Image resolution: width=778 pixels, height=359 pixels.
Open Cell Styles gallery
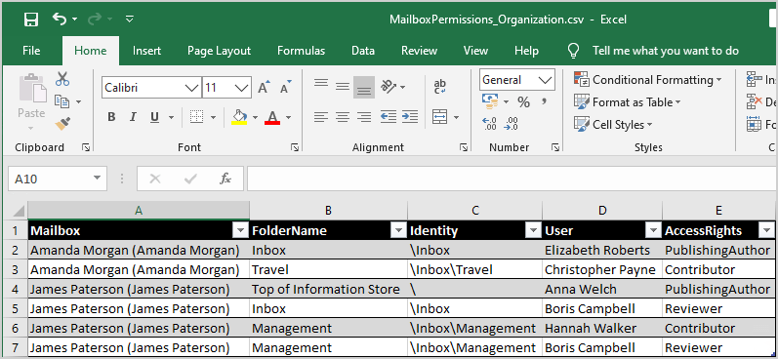[x=613, y=125]
